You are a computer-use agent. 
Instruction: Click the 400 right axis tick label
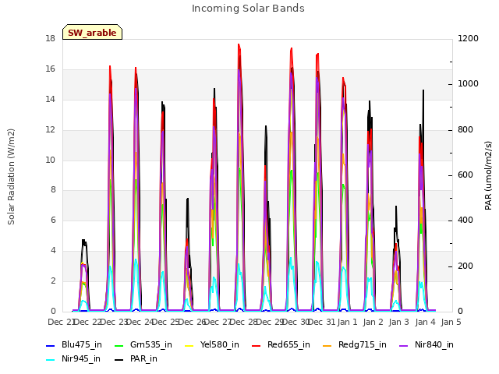click(x=465, y=220)
